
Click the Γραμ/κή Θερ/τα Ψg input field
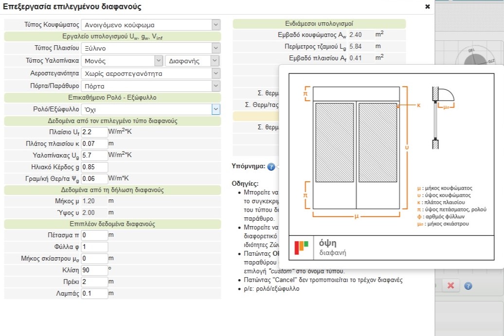coord(94,178)
